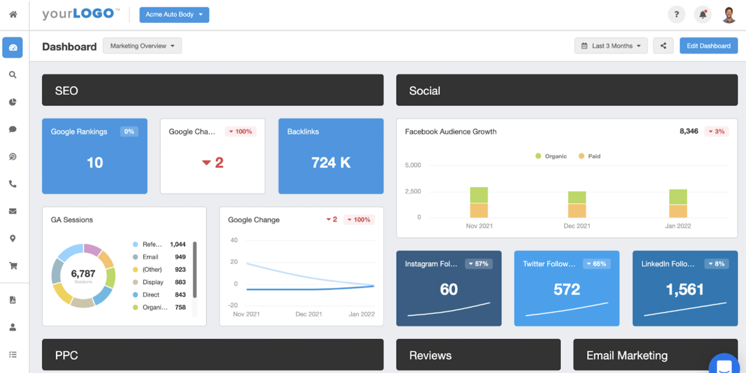Open the chat bubble sidebar icon

[x=13, y=129]
